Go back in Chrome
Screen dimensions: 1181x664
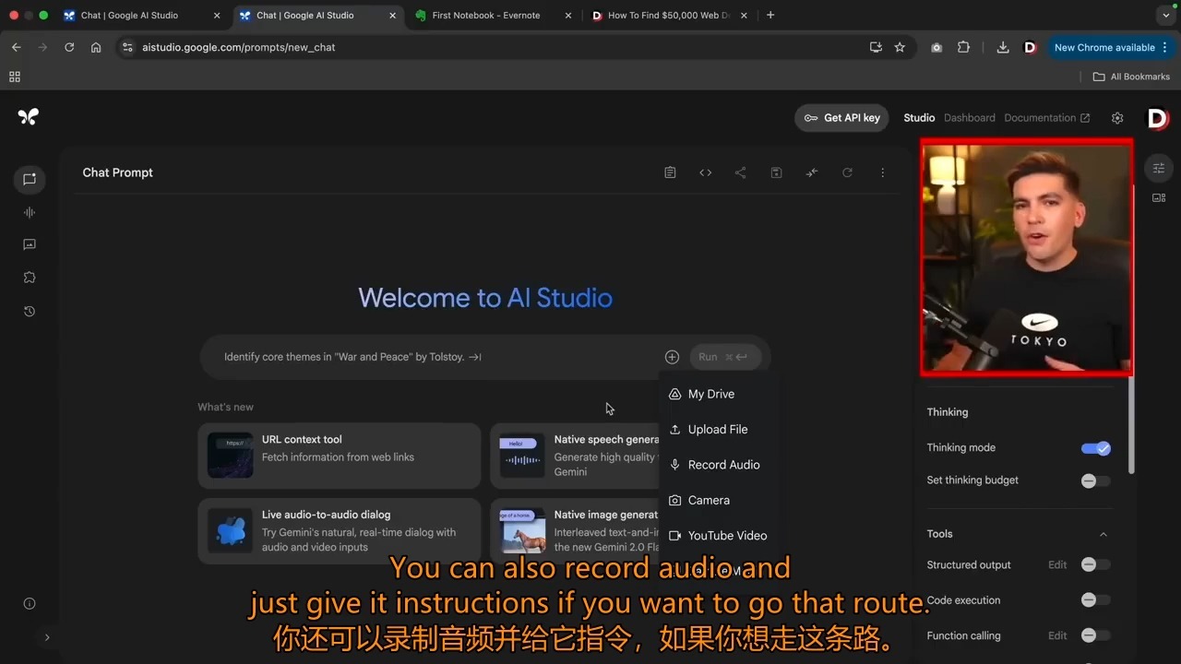[17, 47]
